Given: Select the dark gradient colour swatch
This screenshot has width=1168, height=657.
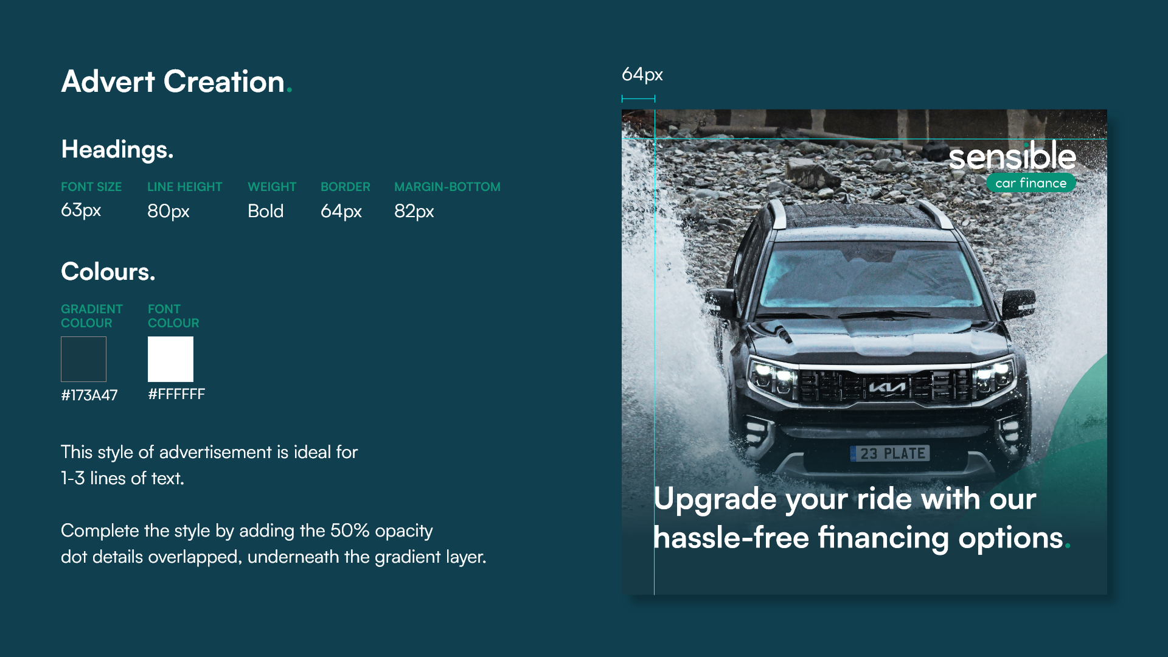Looking at the screenshot, I should click(x=83, y=359).
